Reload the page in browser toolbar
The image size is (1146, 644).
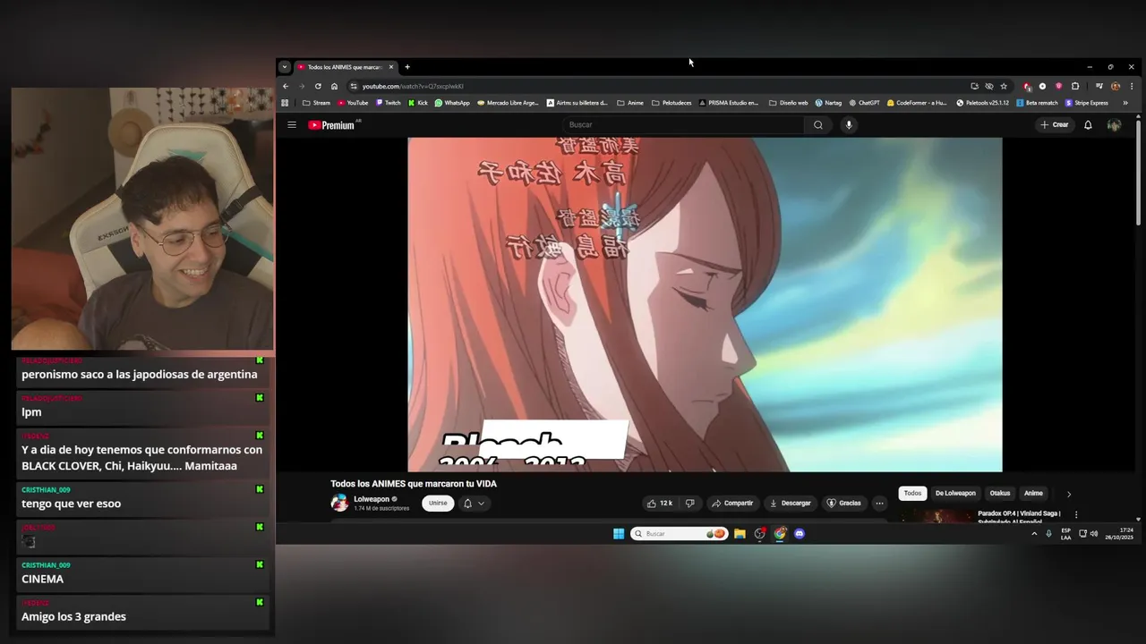pyautogui.click(x=318, y=87)
